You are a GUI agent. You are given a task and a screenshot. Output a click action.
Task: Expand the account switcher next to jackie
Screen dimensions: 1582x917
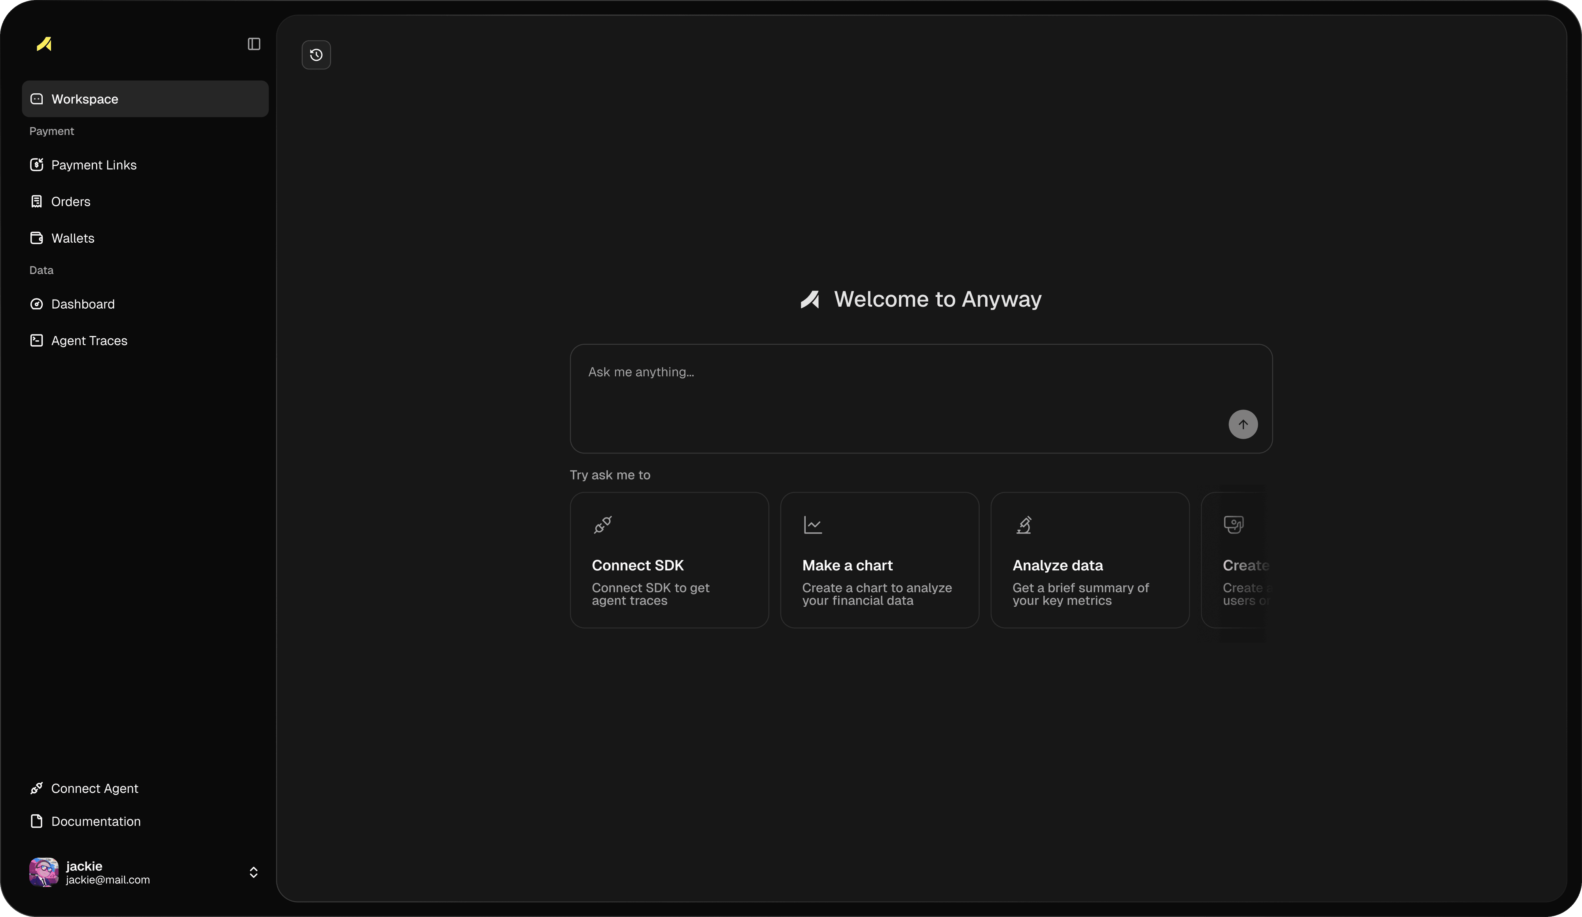pos(254,872)
